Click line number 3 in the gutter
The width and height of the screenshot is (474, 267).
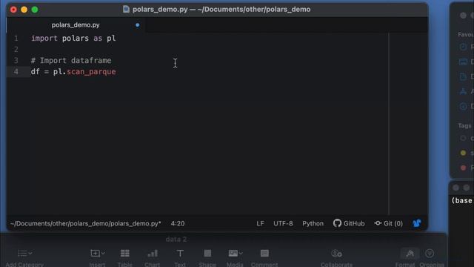pos(16,61)
